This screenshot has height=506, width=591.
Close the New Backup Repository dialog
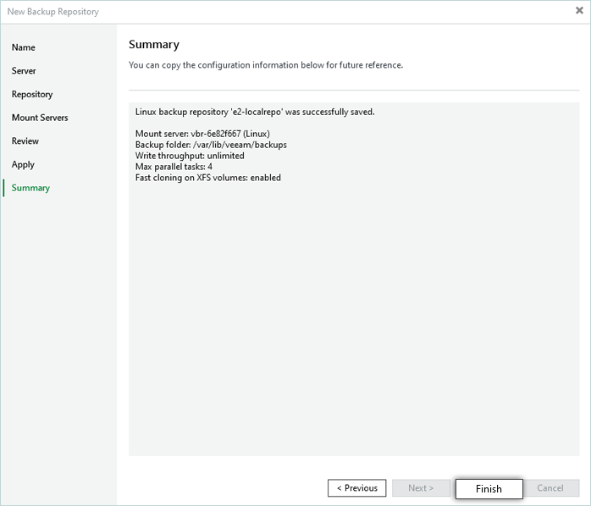tap(579, 11)
